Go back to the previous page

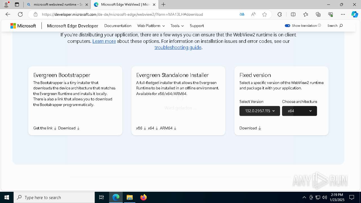pyautogui.click(x=8, y=14)
